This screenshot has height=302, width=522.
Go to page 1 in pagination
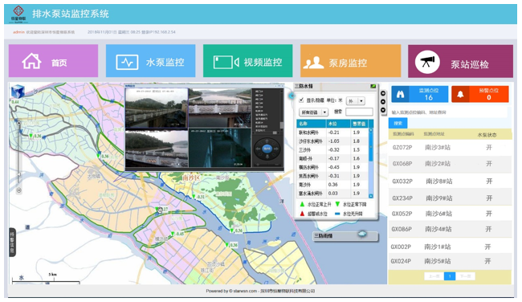[450, 276]
